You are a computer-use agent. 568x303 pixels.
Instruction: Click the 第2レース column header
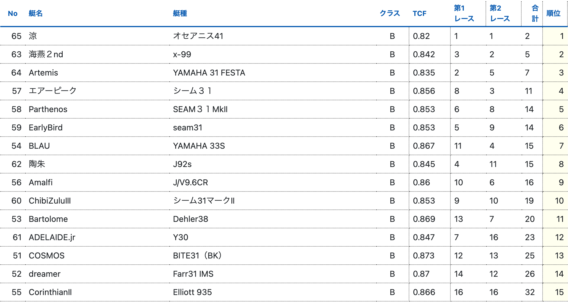point(499,13)
